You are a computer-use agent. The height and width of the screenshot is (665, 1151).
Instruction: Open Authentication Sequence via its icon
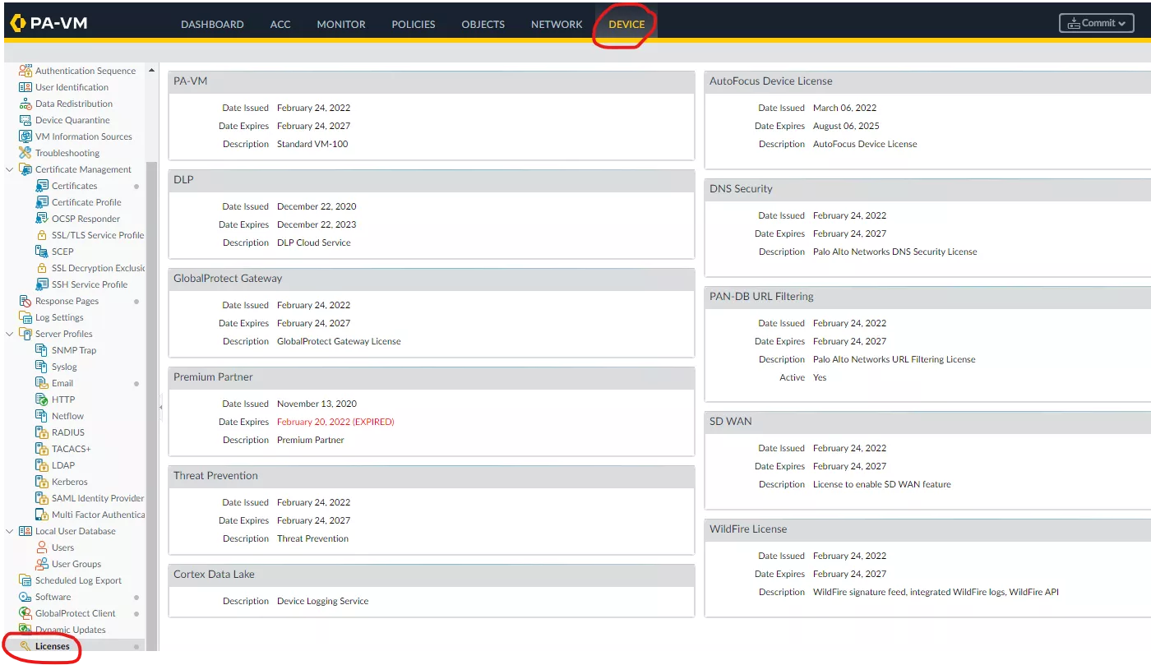[25, 71]
